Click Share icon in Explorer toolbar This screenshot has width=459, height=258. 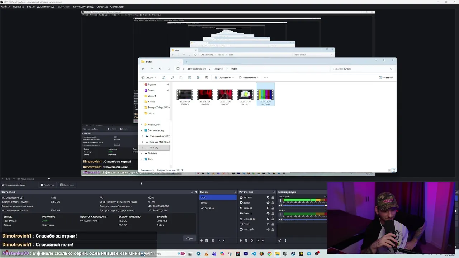pyautogui.click(x=198, y=78)
